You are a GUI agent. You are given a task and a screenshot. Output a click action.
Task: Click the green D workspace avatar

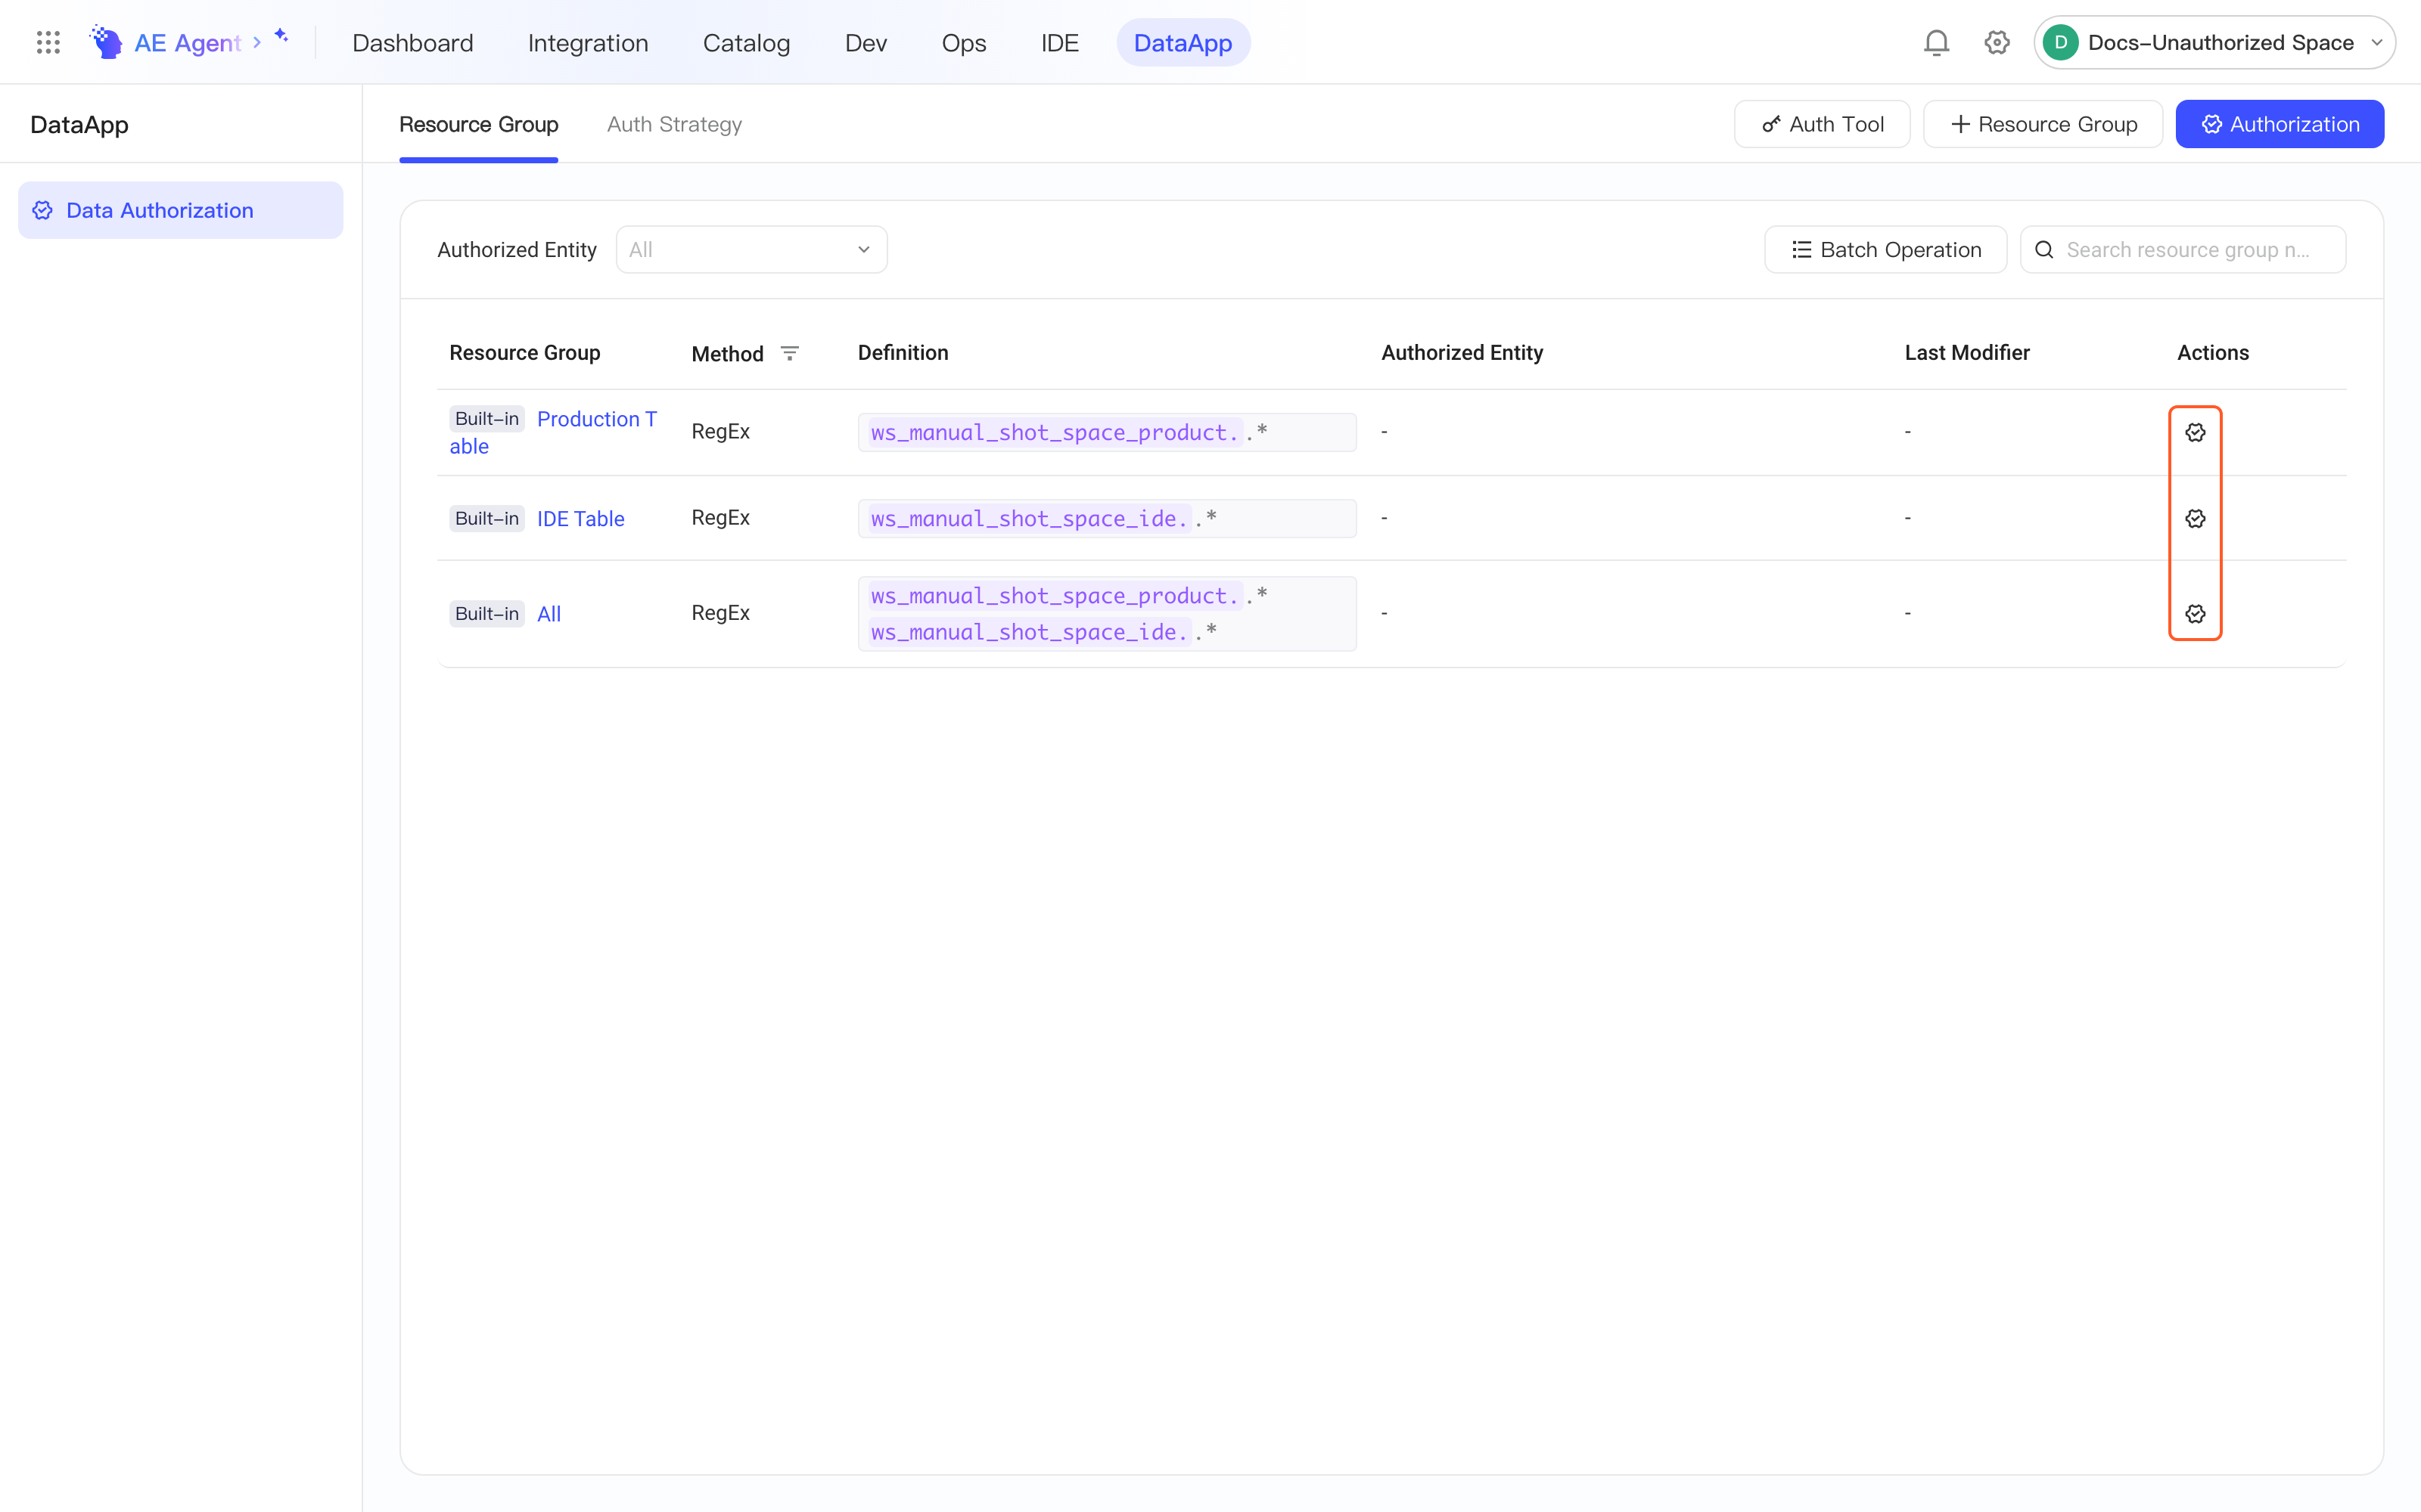point(2061,42)
